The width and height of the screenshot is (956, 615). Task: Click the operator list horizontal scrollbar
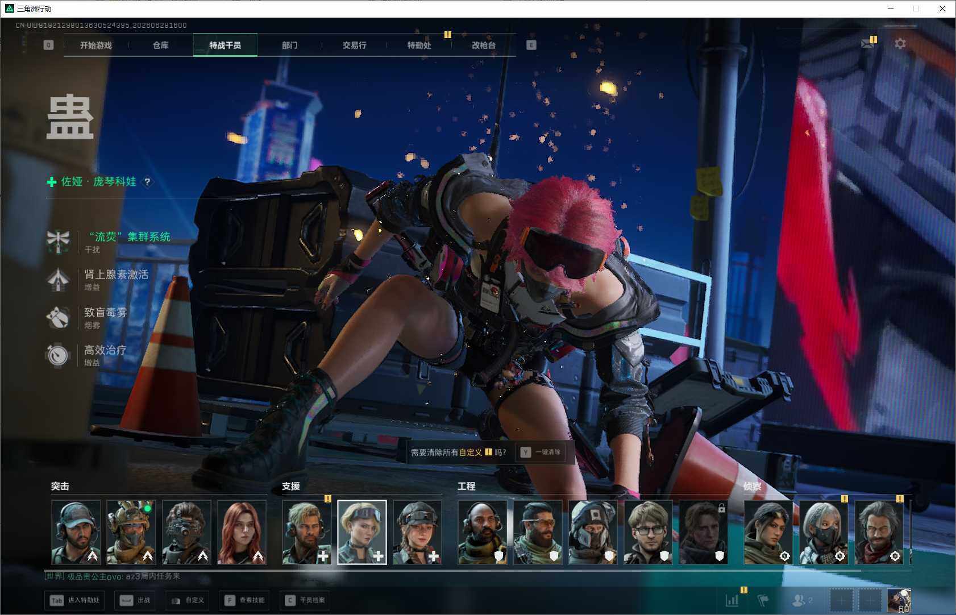click(452, 570)
